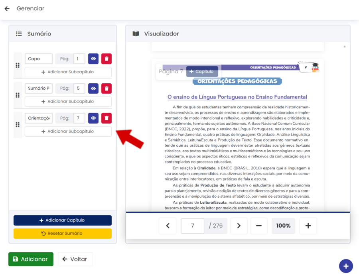Click the round blue plus floating button

pos(346,266)
